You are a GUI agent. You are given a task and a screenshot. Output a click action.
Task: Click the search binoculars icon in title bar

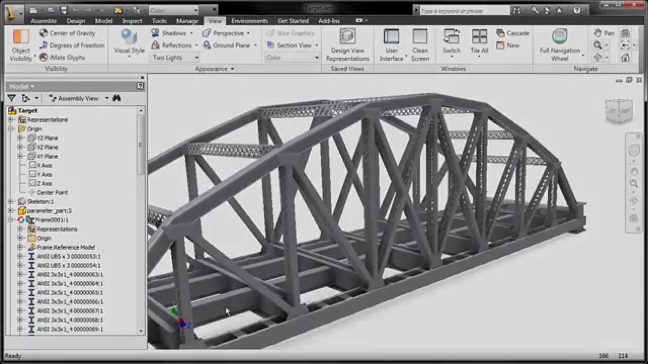(x=516, y=10)
